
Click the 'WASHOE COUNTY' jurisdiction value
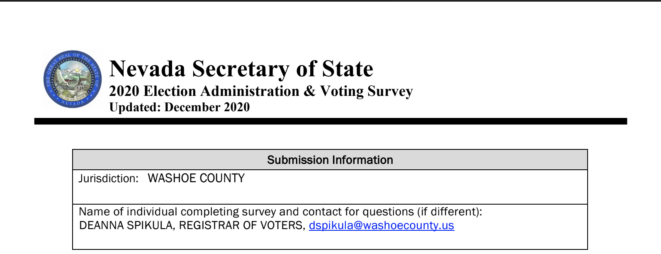(x=196, y=178)
